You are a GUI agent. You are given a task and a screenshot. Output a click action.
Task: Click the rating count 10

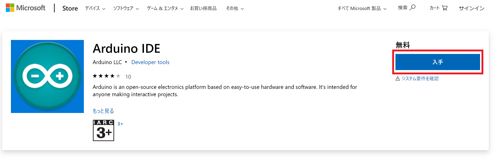128,77
